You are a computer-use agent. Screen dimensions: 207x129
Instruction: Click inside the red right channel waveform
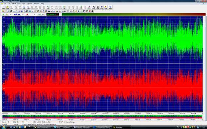(102, 88)
